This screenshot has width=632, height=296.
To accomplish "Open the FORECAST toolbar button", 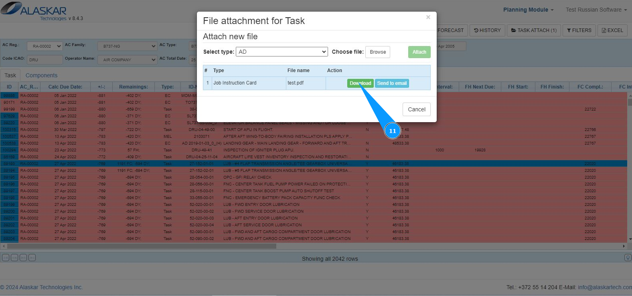I will [x=450, y=30].
